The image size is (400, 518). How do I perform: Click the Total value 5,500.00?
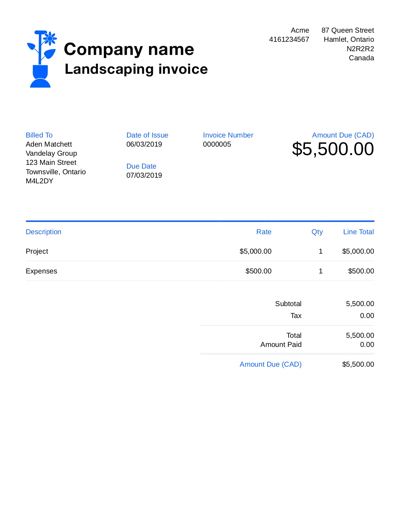(x=360, y=335)
